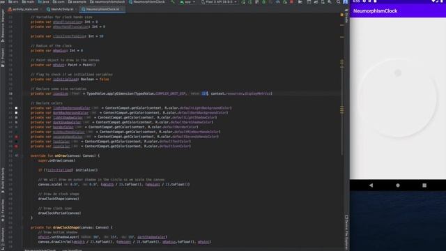Click the textColor black gutter swatch
The width and height of the screenshot is (446, 251).
click(x=16, y=142)
